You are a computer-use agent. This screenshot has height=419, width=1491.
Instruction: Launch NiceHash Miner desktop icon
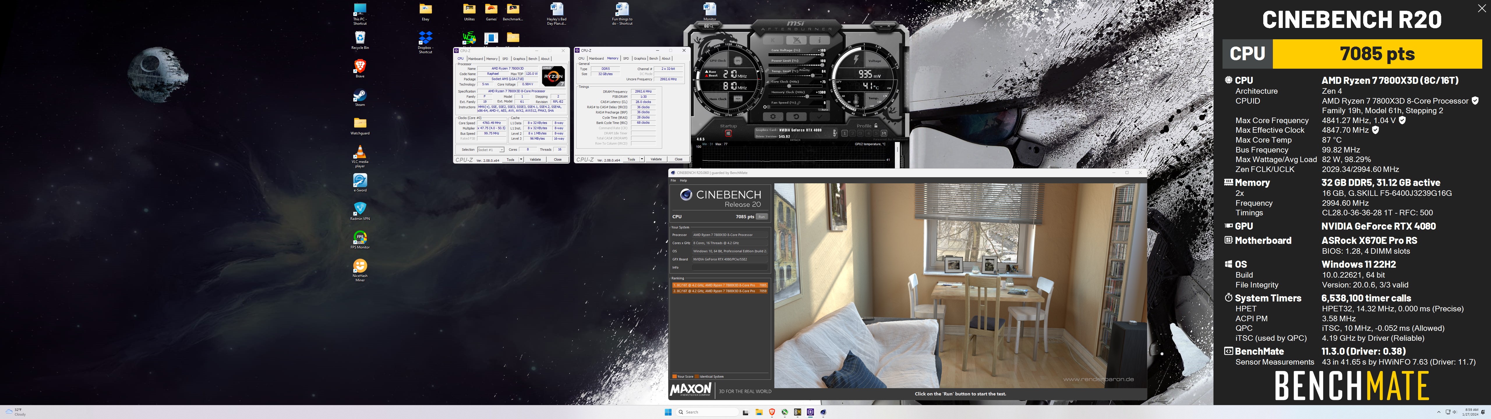point(360,270)
